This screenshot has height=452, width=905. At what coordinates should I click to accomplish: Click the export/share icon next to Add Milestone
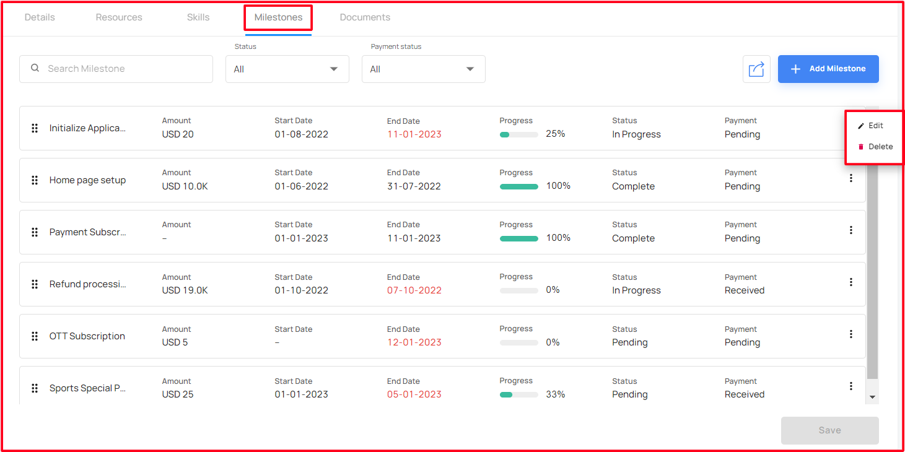click(756, 69)
